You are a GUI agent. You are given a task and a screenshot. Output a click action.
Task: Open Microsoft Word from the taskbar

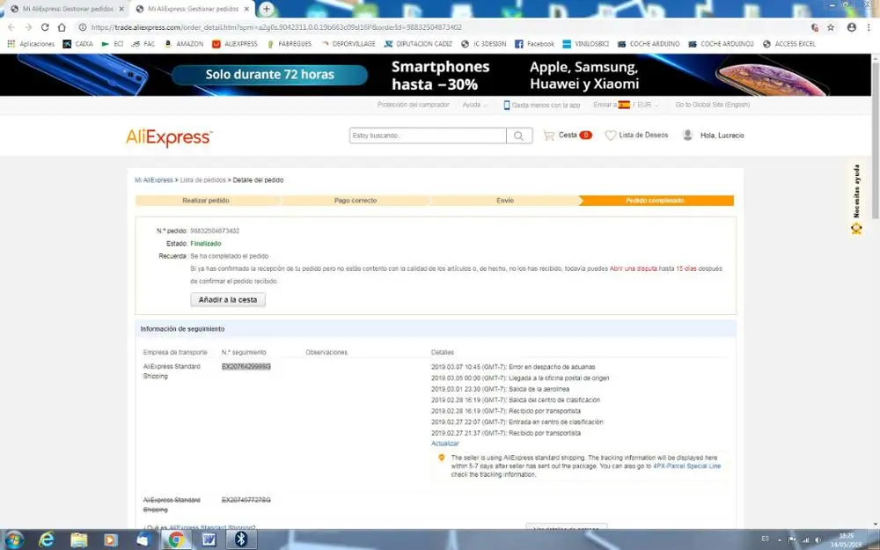[209, 539]
